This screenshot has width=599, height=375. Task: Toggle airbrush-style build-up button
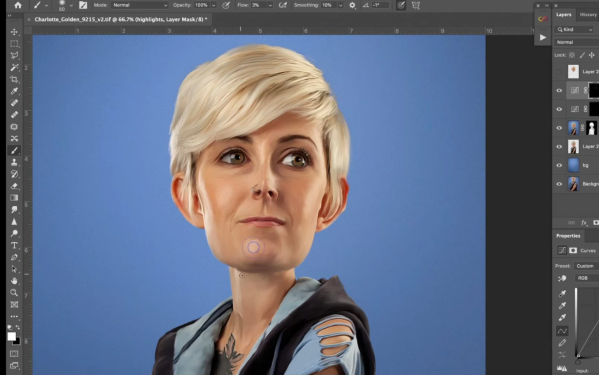(283, 5)
